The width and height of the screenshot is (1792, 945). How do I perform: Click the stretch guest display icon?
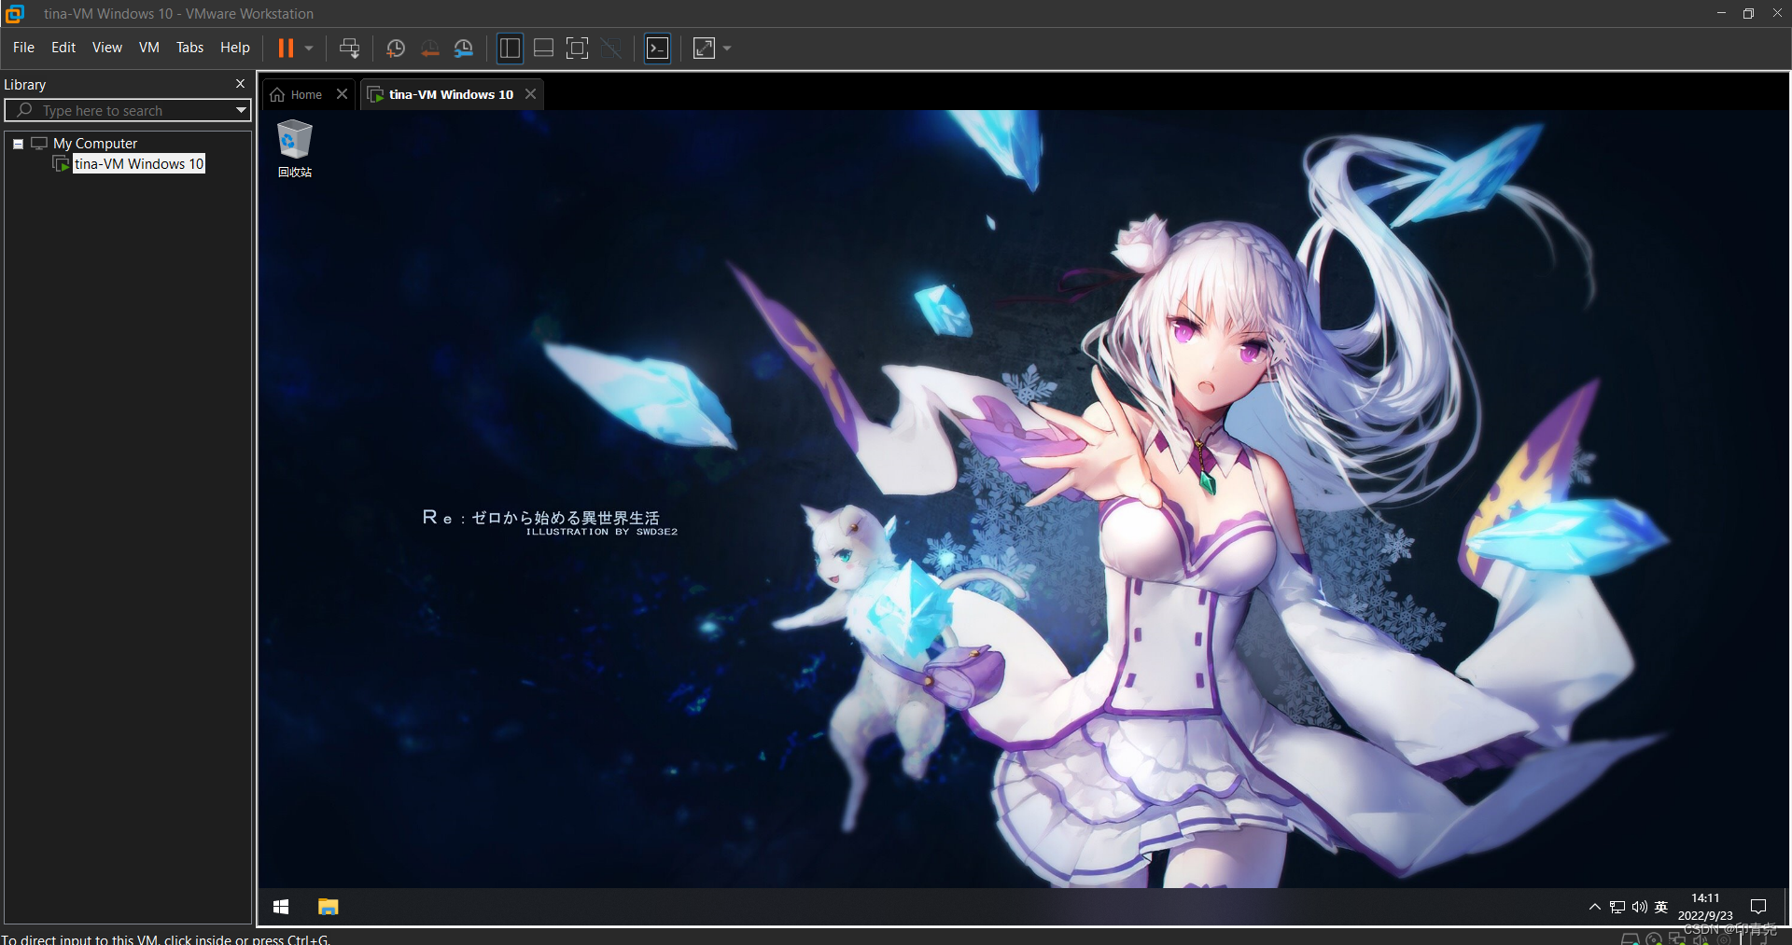click(x=705, y=49)
